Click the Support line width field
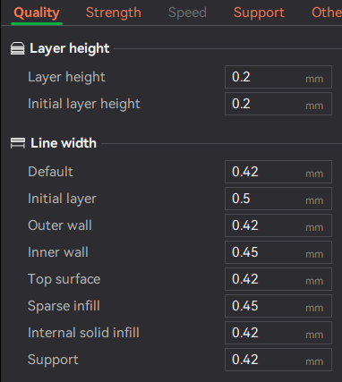This screenshot has width=342, height=382. click(278, 360)
